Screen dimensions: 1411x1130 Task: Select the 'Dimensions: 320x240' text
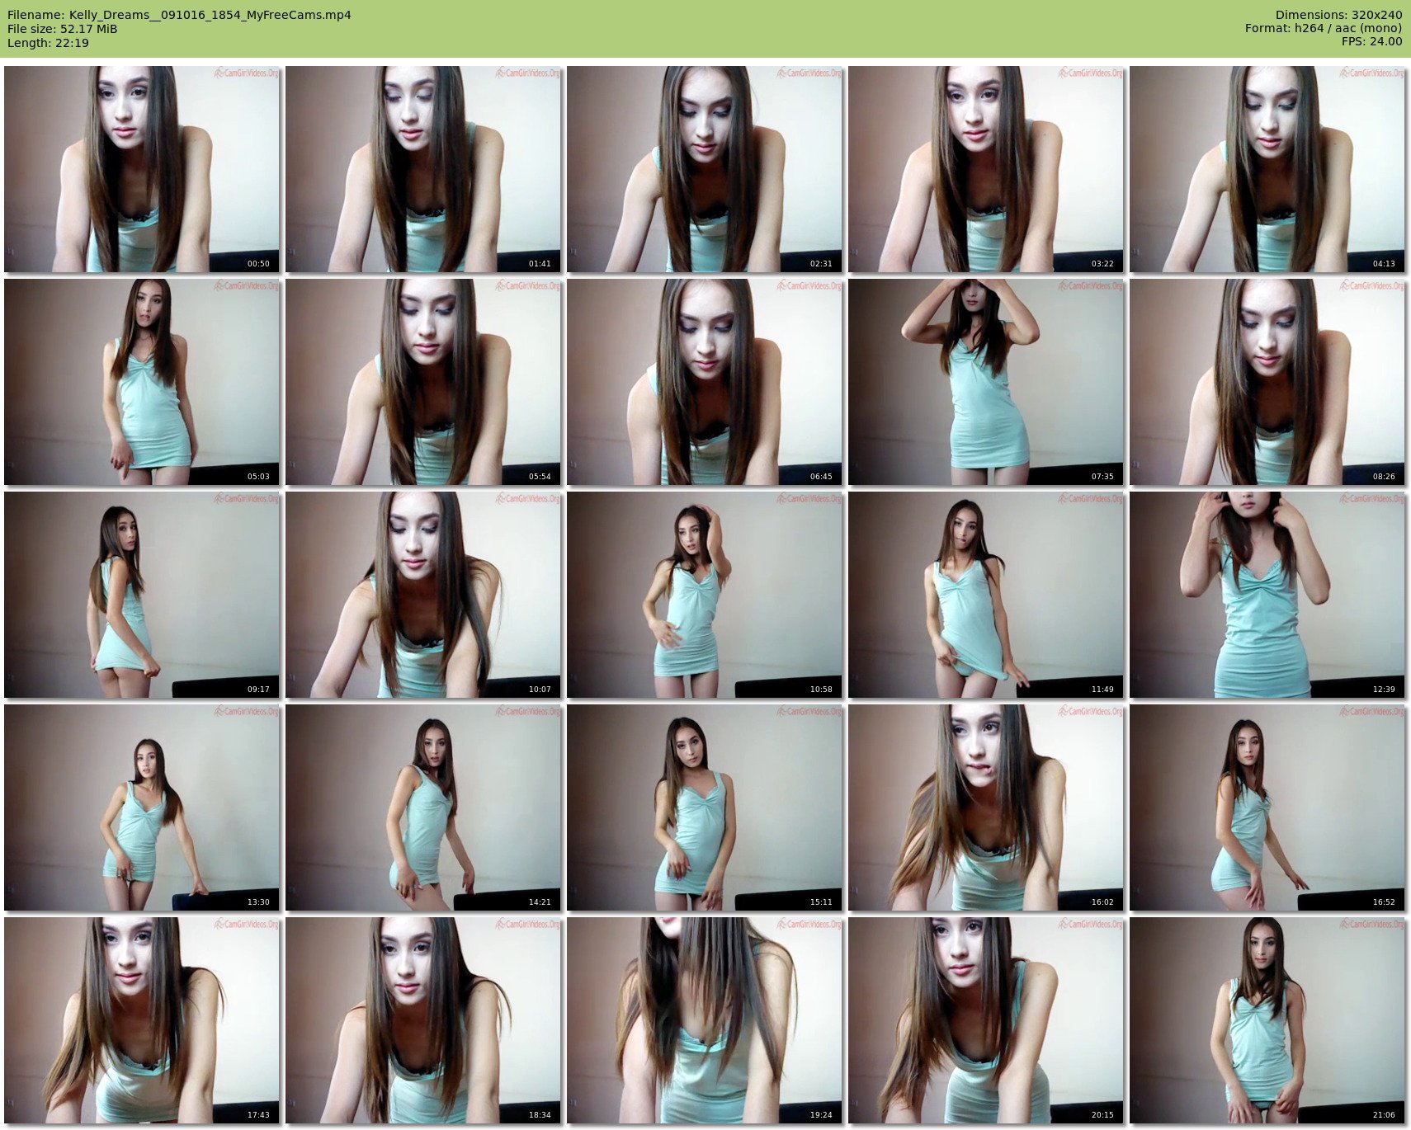[1338, 15]
